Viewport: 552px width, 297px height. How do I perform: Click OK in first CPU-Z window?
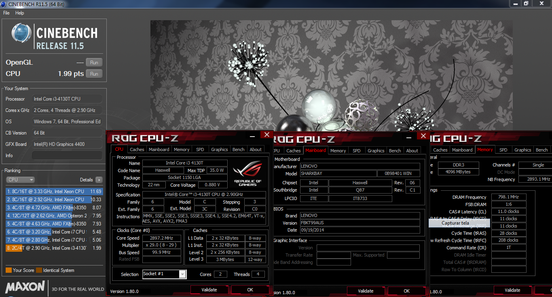pos(250,290)
